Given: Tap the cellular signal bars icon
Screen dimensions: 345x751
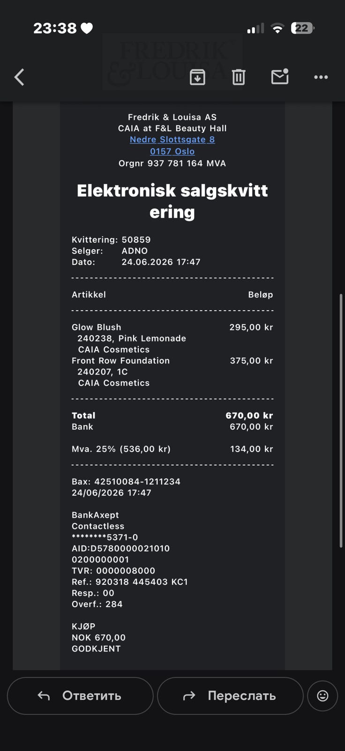Looking at the screenshot, I should click(x=255, y=29).
